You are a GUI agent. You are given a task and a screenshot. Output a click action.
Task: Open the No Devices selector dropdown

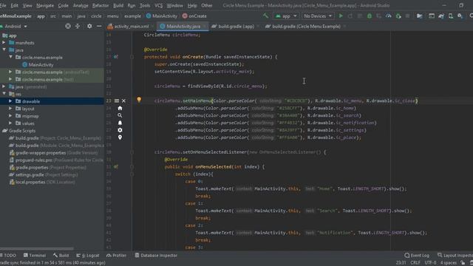(x=318, y=16)
